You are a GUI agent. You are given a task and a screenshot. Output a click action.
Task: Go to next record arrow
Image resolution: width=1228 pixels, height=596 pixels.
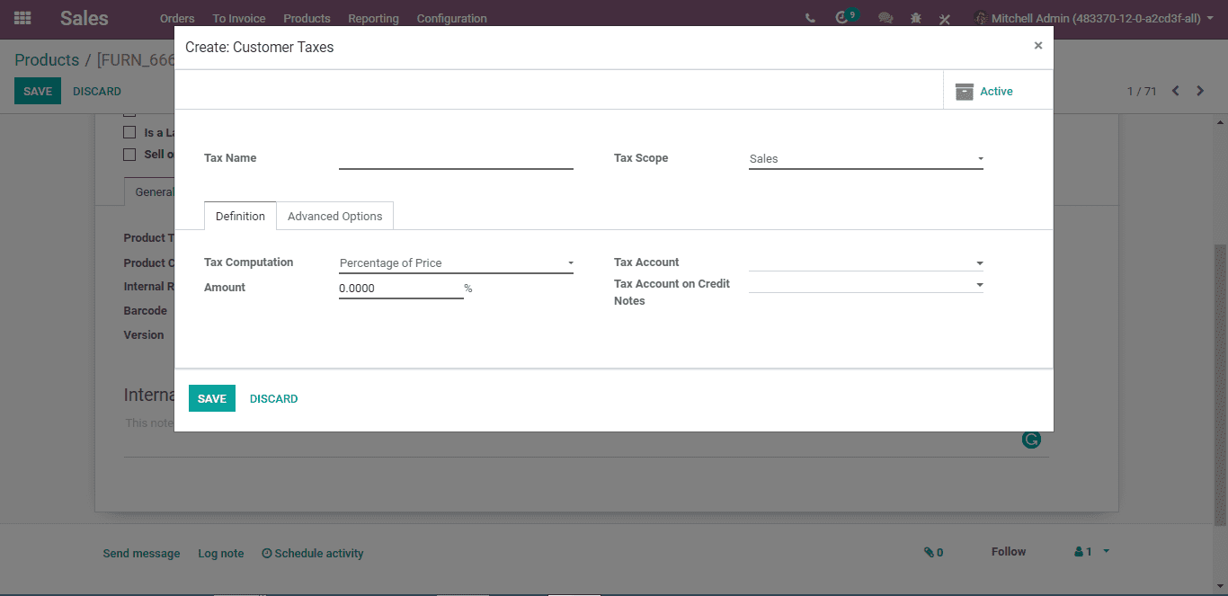tap(1200, 91)
